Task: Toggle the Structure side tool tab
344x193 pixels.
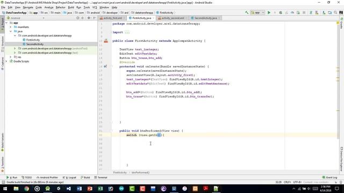Action: [2, 44]
